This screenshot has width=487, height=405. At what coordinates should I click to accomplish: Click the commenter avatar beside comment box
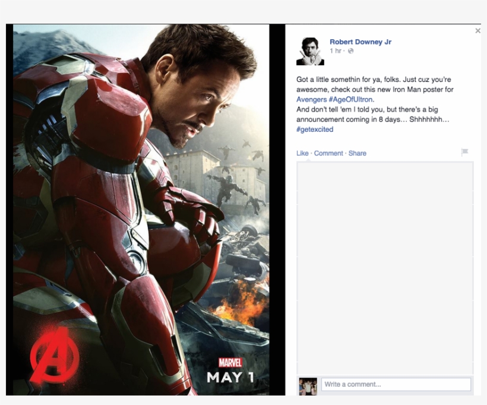(x=308, y=387)
